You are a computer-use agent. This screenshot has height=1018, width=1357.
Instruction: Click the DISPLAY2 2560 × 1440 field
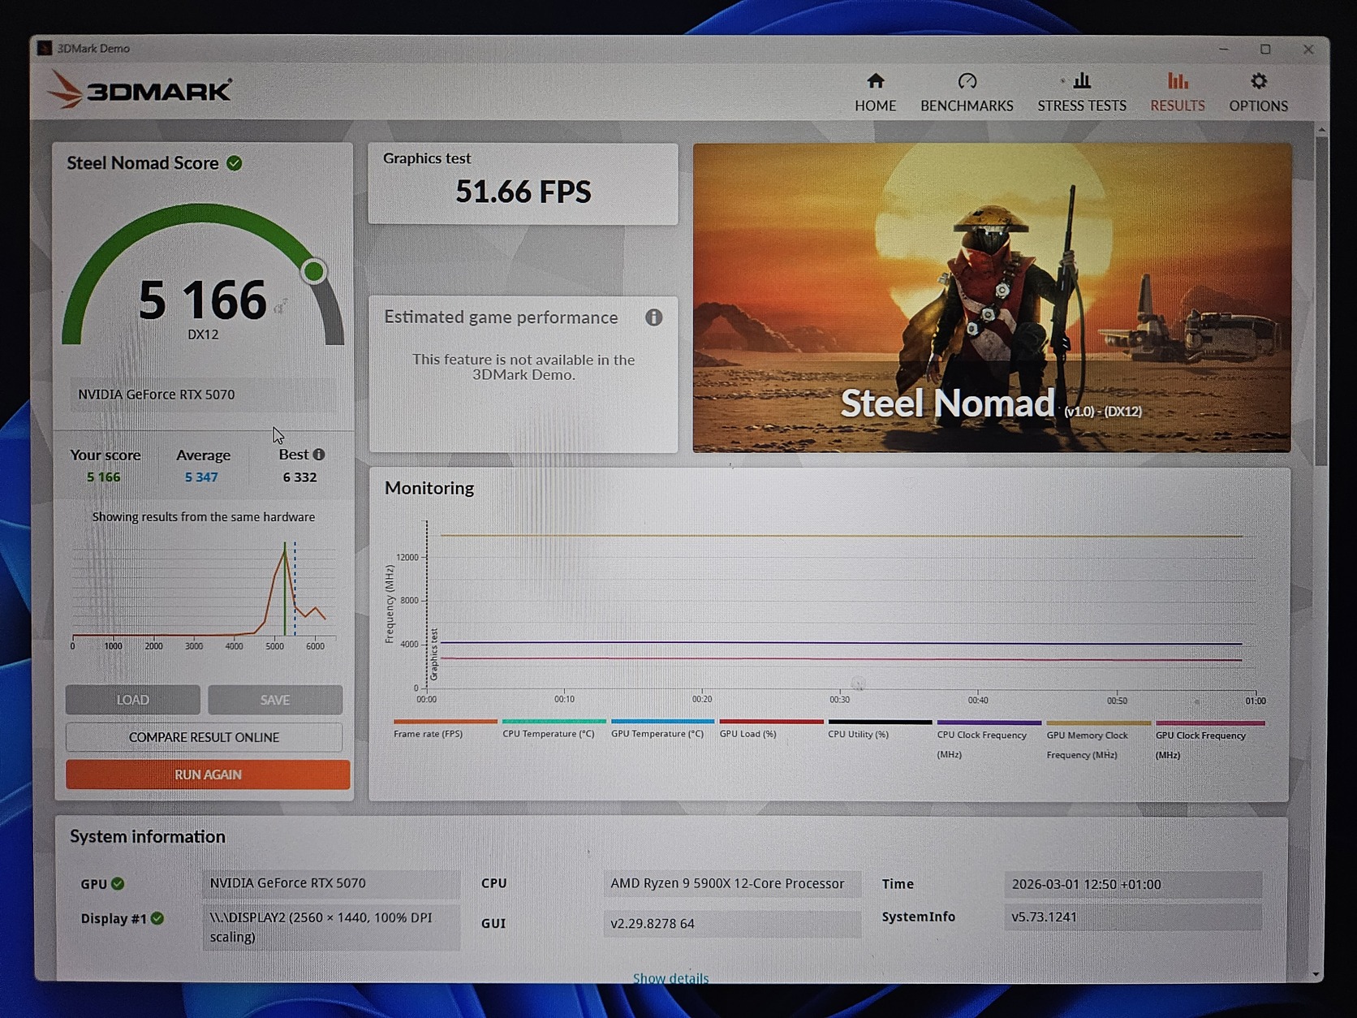tap(331, 927)
